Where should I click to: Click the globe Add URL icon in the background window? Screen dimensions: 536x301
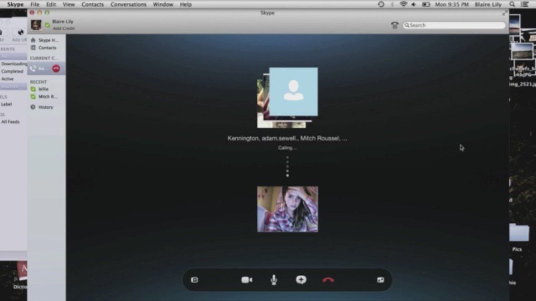point(21,32)
